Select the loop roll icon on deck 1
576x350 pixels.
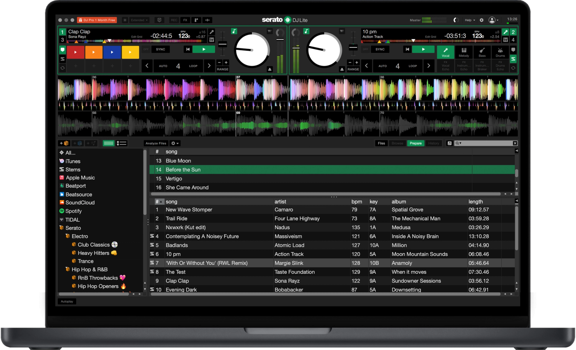[62, 68]
